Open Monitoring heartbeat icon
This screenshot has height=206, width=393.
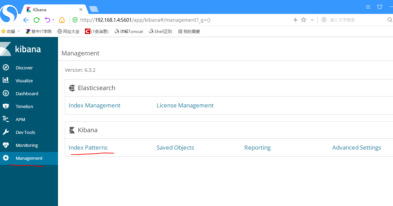click(6, 145)
